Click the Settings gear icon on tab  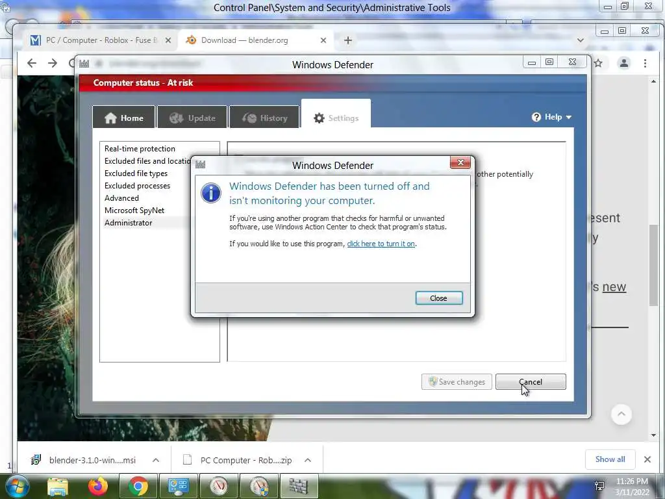(319, 118)
